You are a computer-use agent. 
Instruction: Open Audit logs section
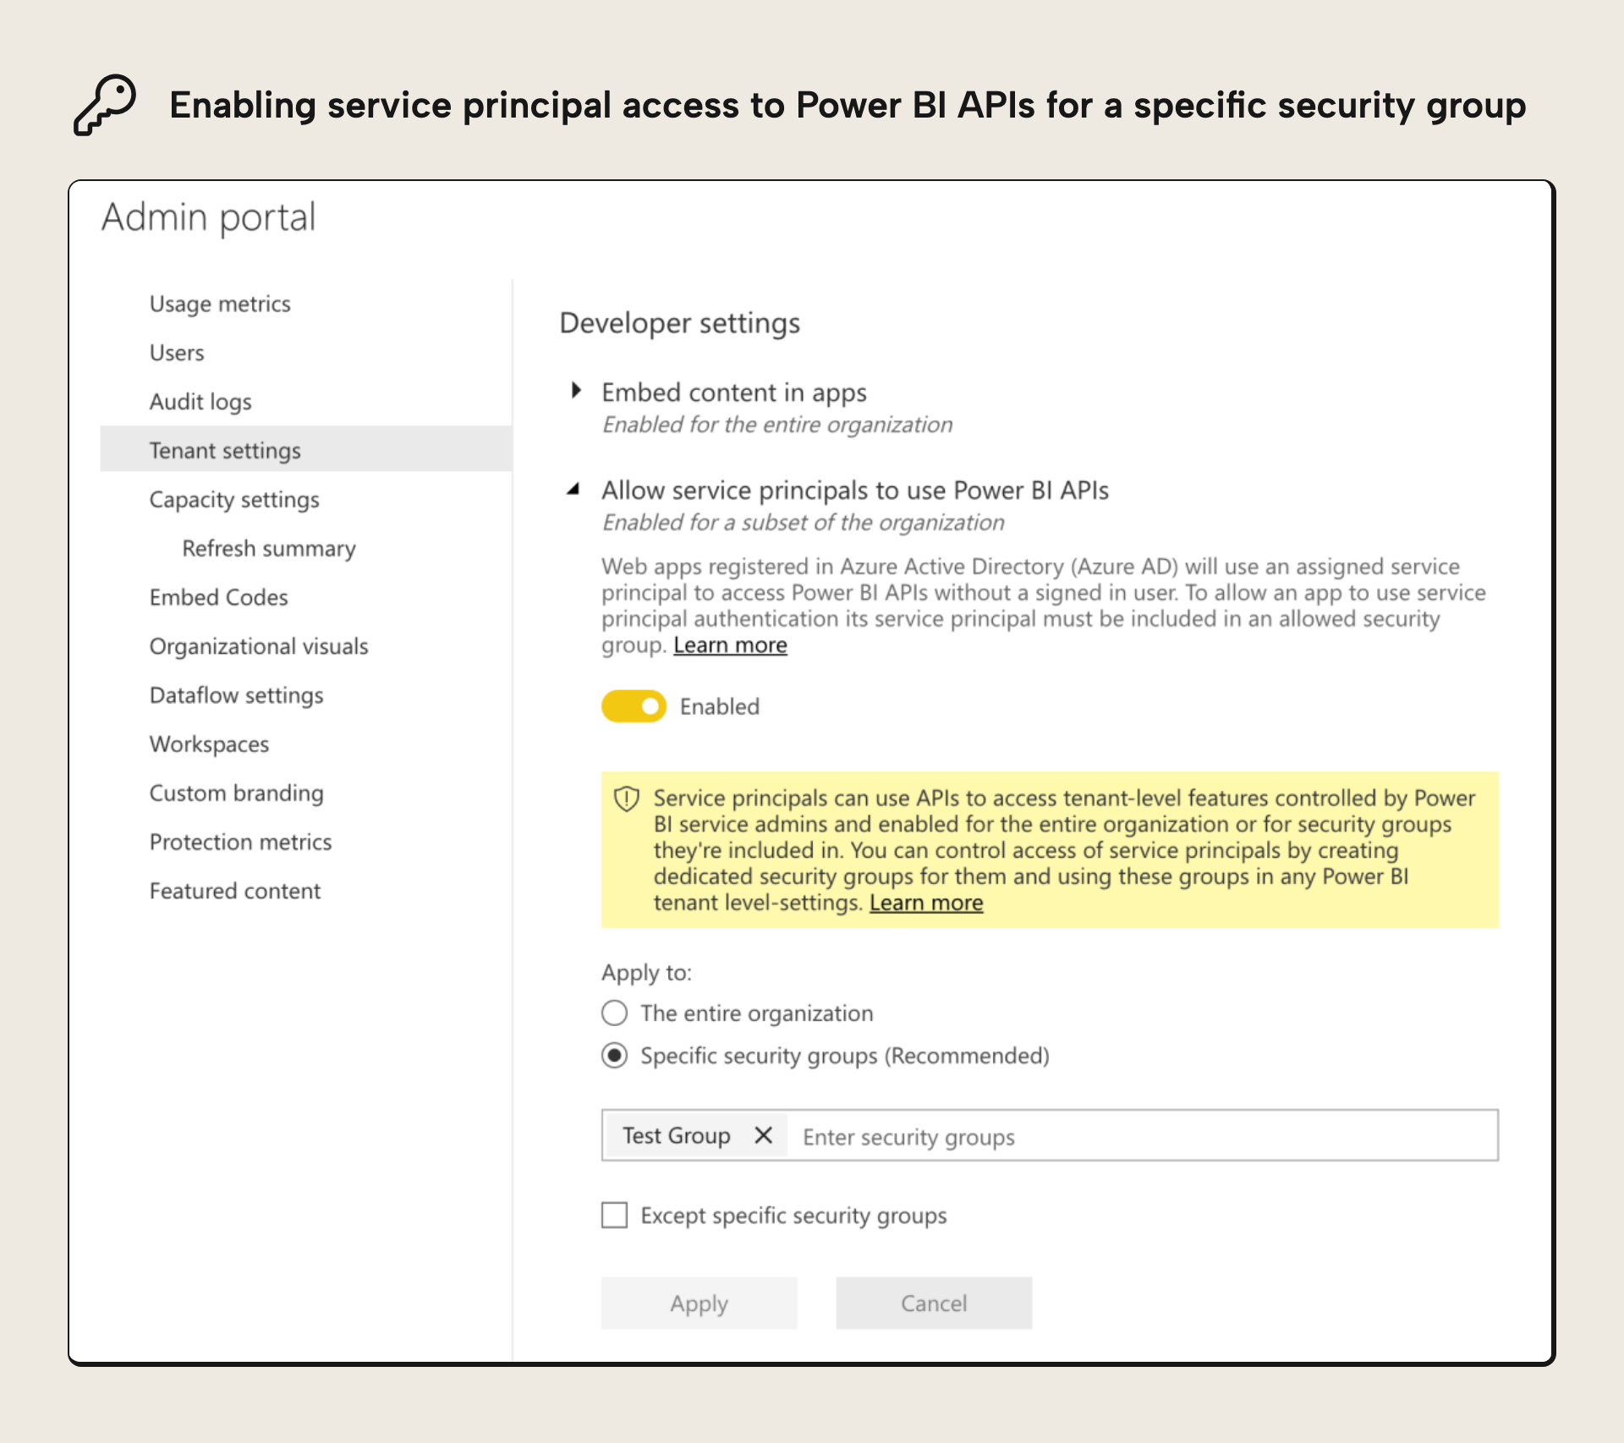pyautogui.click(x=200, y=402)
